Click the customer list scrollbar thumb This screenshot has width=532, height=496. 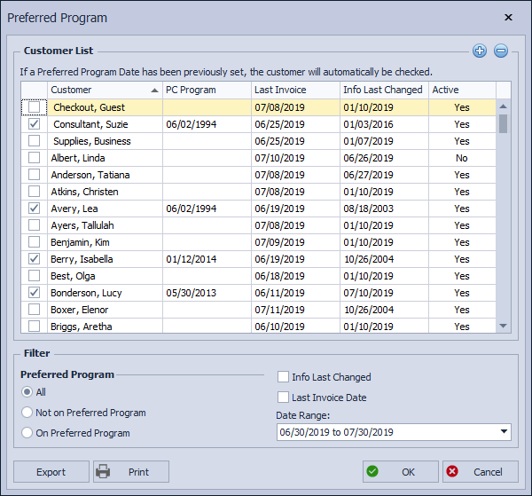pos(503,123)
